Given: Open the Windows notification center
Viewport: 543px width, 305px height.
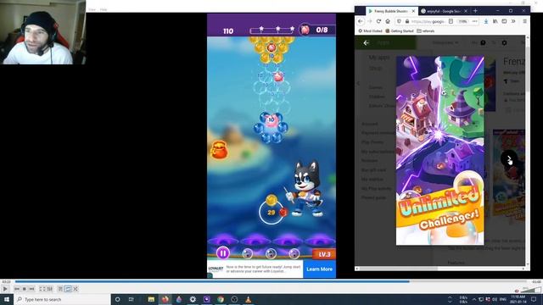Looking at the screenshot, I should (x=534, y=299).
